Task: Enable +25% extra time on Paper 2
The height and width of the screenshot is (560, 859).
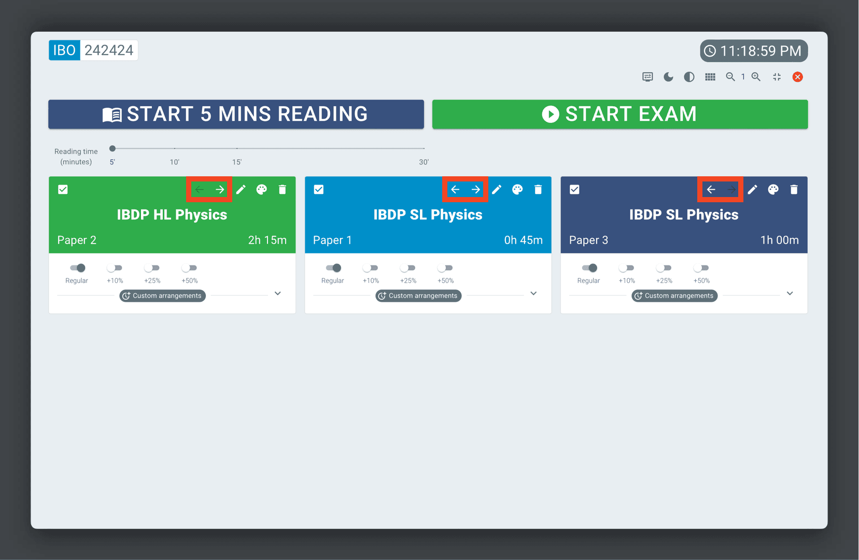Action: click(152, 268)
